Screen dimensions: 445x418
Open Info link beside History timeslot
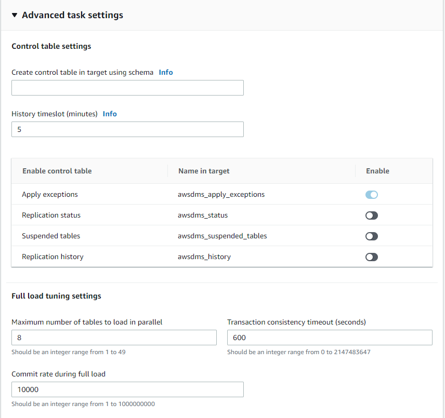[x=110, y=114]
